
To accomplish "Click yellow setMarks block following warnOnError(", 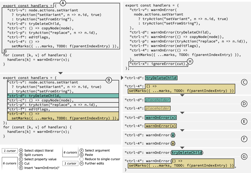I will tap(181, 163).
